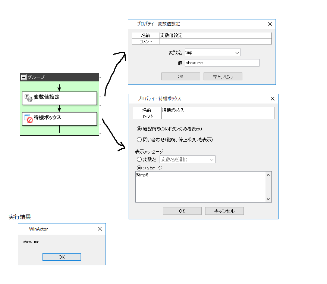Click the 待機ボックス node stop icon

[x=29, y=118]
